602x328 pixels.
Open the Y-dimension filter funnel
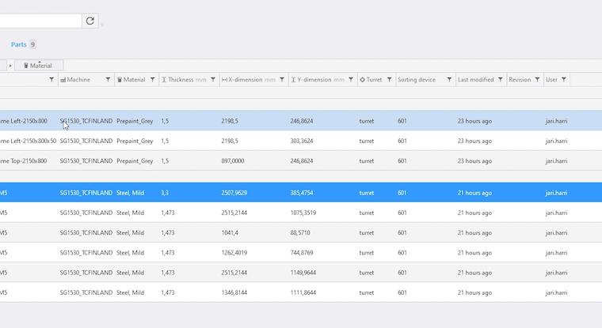coord(351,80)
